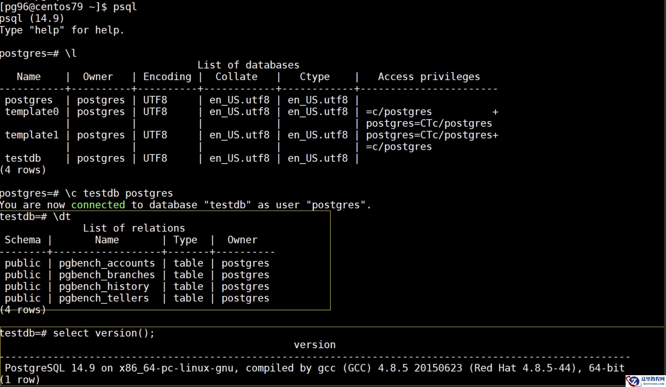Click 'template1' database name
The width and height of the screenshot is (666, 387).
[x=32, y=135]
